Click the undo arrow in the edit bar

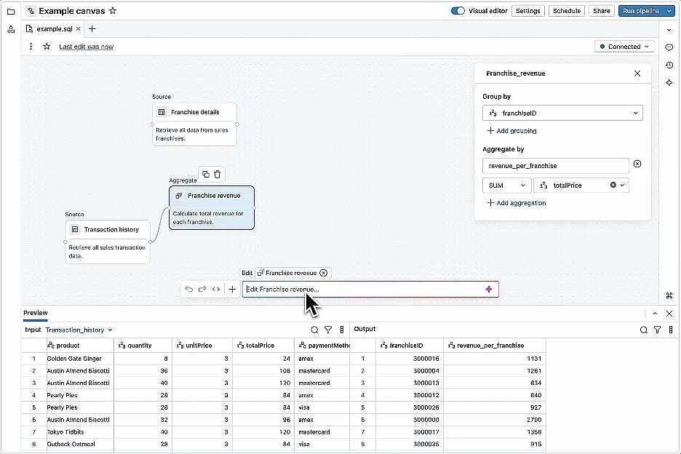coord(190,289)
